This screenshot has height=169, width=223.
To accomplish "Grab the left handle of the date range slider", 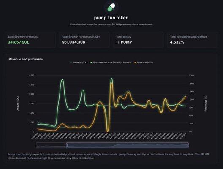I will click(x=67, y=145).
